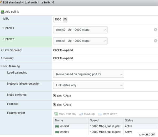Image resolution: width=158 pixels, height=137 pixels.
Task: Remove Uplink 1 with its X icon
Action: tap(156, 30)
